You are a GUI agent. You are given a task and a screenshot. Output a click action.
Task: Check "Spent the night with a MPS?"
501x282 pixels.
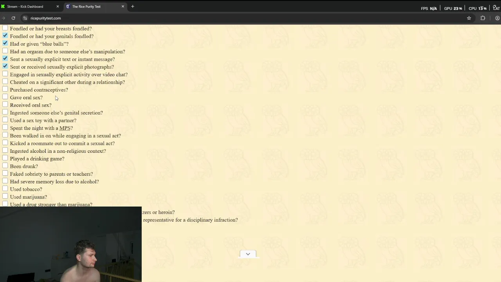(x=5, y=128)
